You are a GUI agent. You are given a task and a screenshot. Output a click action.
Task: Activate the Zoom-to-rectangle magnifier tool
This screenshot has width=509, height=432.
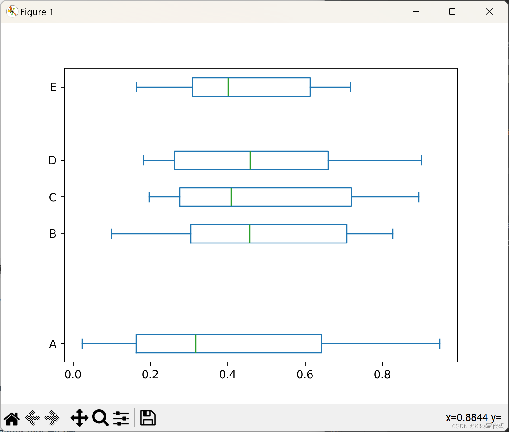pos(100,418)
